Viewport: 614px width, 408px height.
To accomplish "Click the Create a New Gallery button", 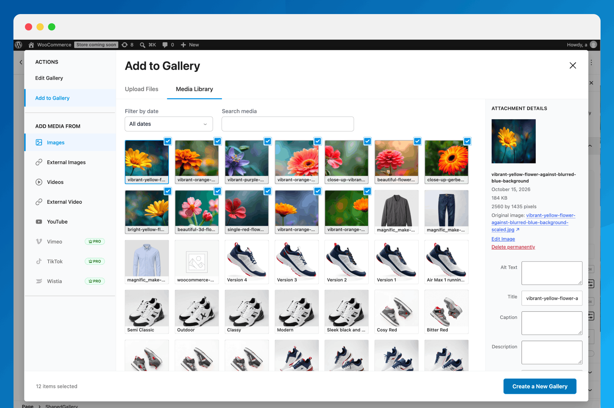I will click(x=540, y=386).
